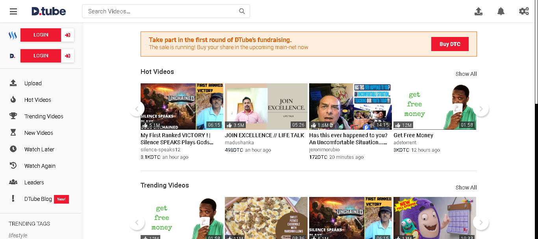Click the DTube logo
The image size is (538, 239).
48,11
